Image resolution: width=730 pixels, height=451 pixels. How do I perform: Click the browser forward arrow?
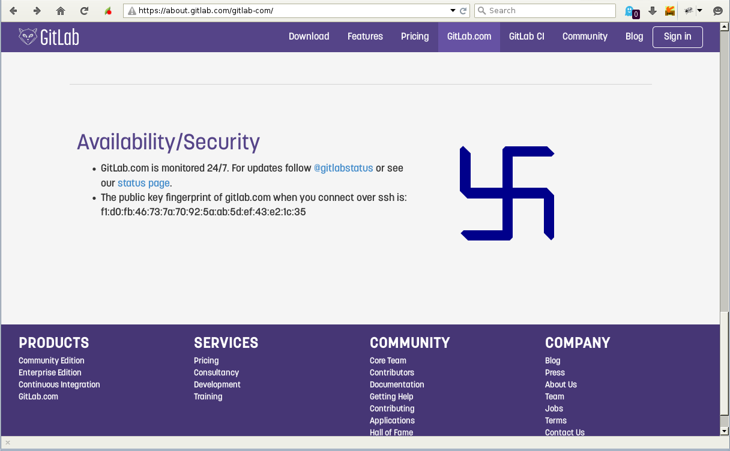click(37, 11)
